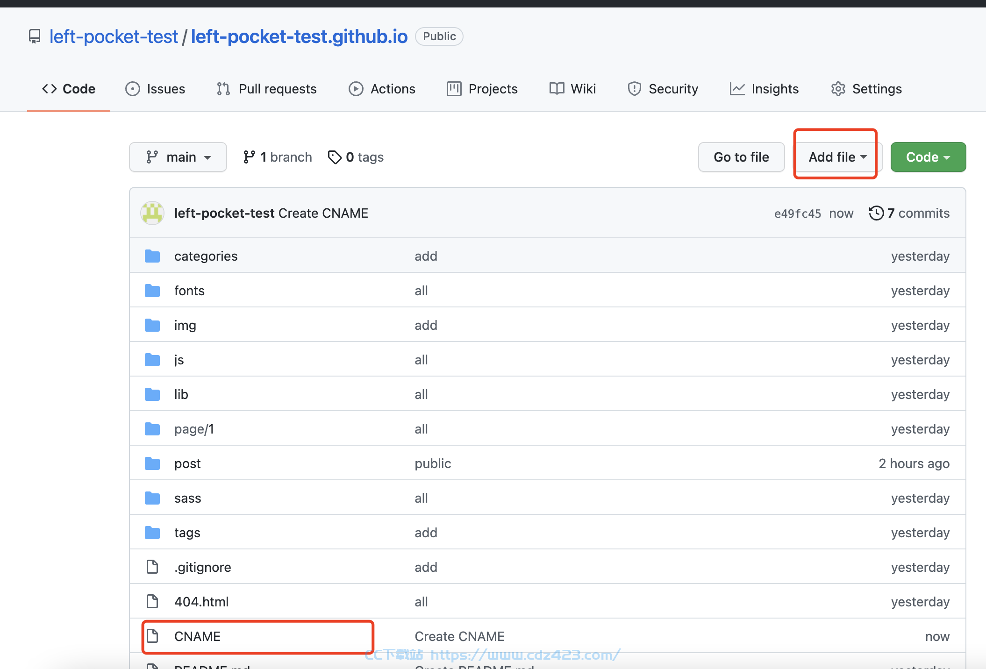Open the page/1 folder

[x=194, y=429]
